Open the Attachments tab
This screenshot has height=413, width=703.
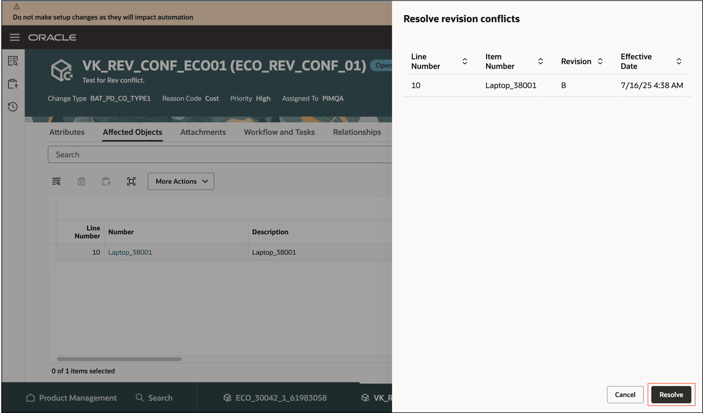click(203, 132)
